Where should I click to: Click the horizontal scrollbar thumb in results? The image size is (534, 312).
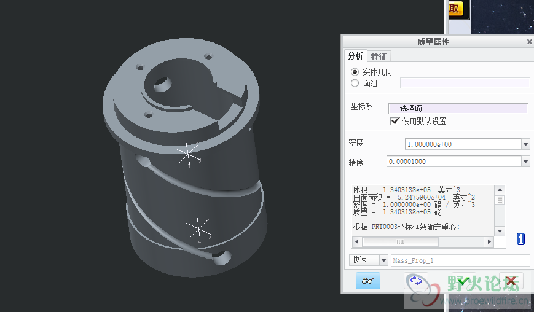coord(401,241)
